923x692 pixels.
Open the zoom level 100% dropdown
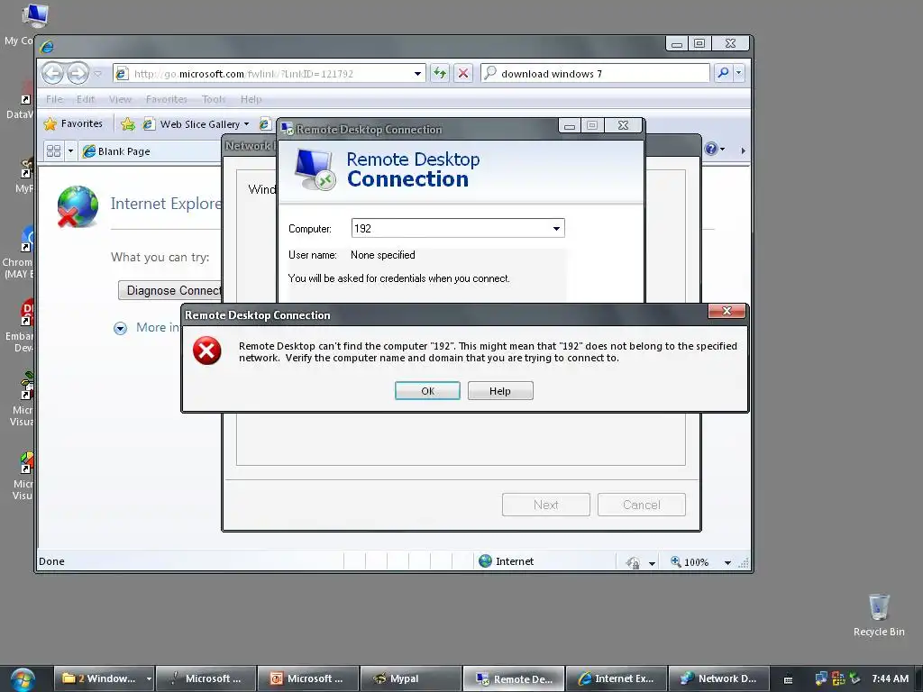(727, 562)
